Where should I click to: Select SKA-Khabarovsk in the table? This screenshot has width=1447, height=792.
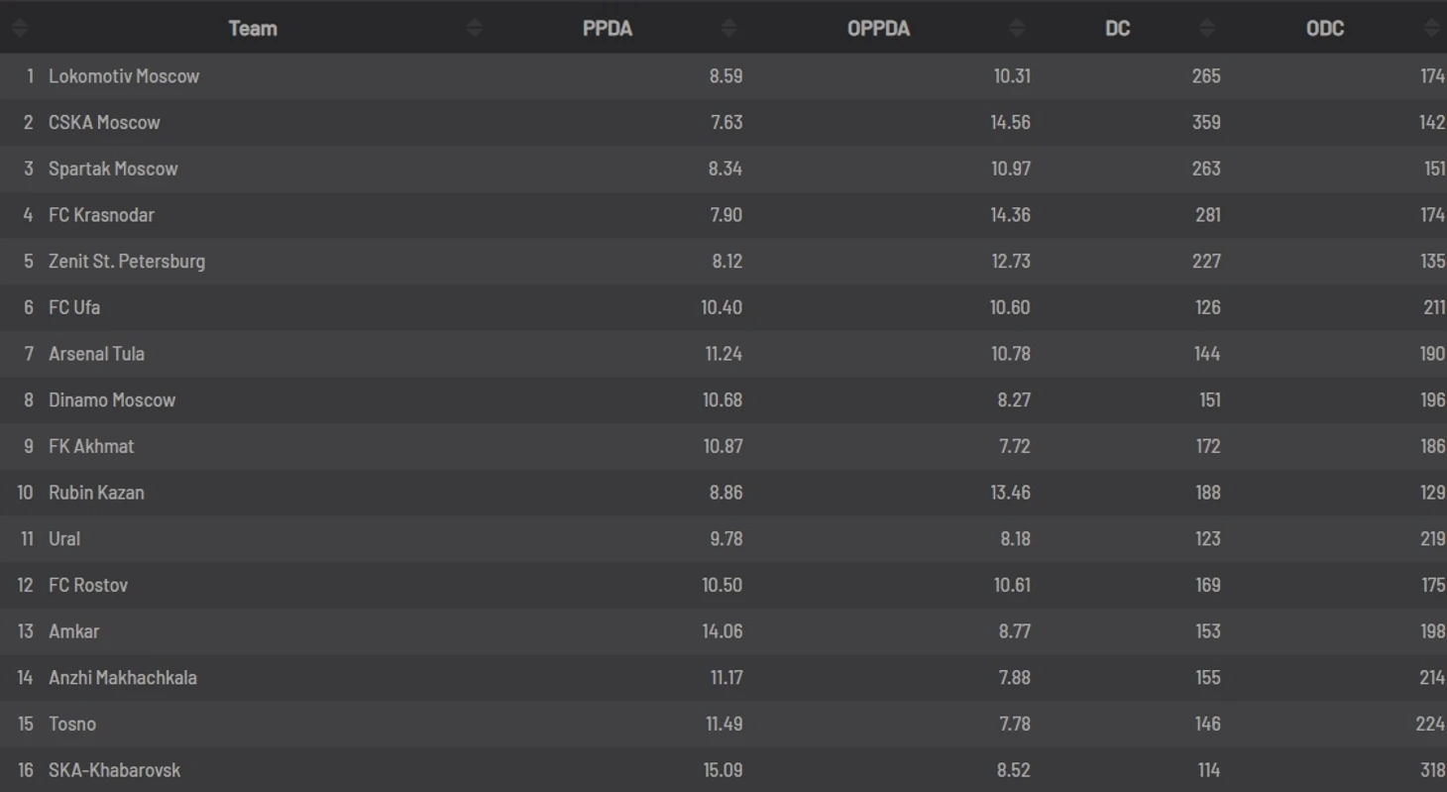click(114, 770)
